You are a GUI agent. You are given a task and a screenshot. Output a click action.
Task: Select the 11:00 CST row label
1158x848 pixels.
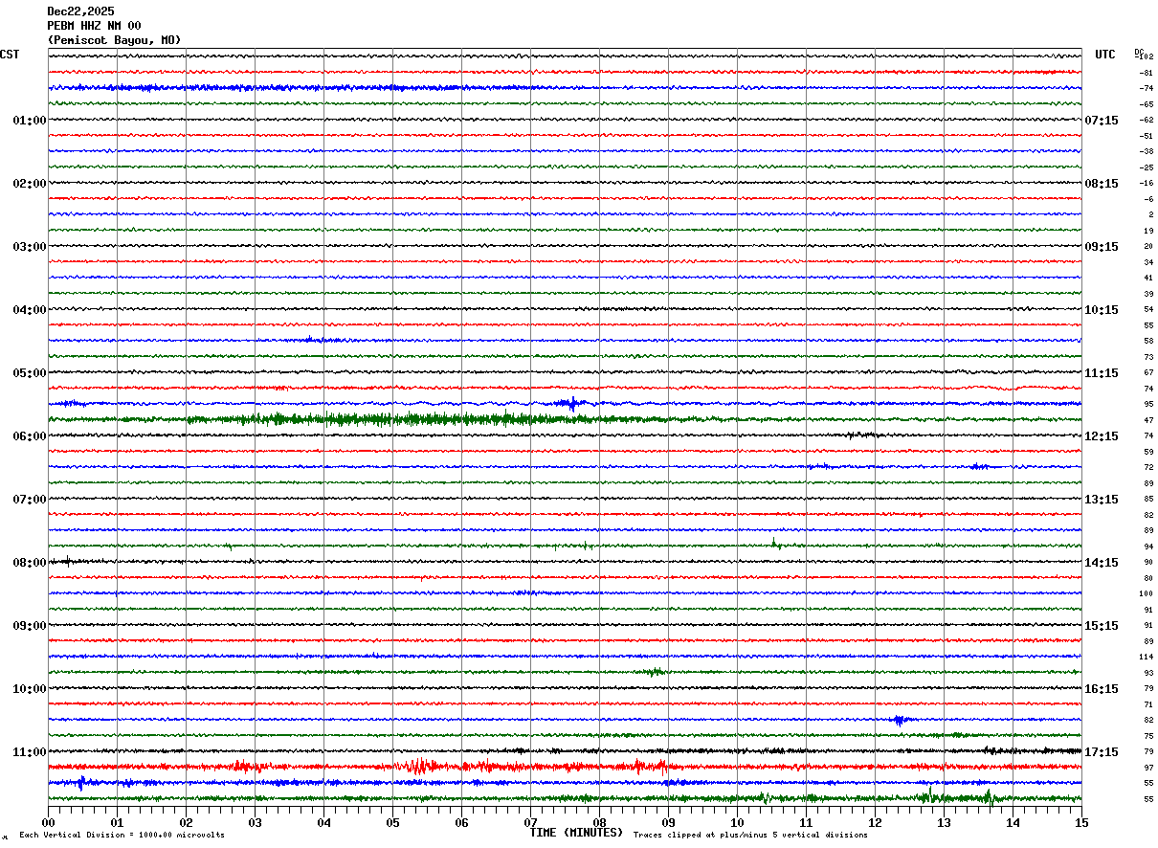point(30,752)
